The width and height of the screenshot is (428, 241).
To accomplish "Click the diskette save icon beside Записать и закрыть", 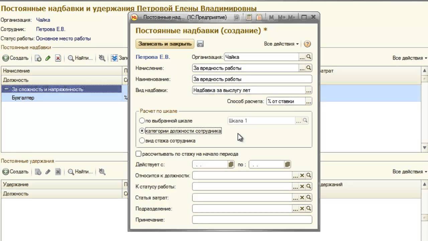I will 200,44.
